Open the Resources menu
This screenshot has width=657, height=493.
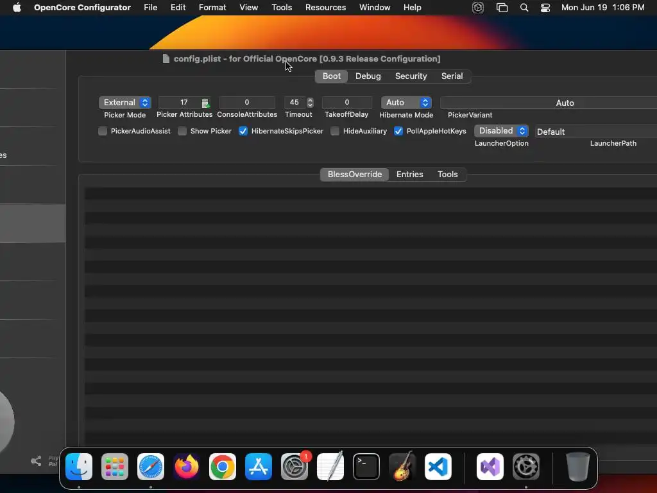[x=325, y=8]
